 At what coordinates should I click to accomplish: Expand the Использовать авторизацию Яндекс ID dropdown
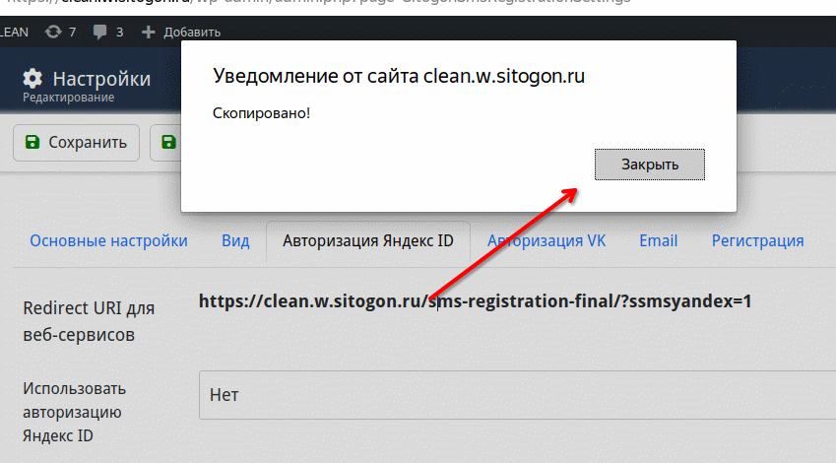[517, 395]
